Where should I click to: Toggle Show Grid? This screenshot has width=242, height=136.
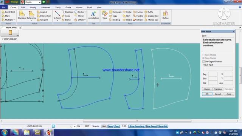pyautogui.click(x=163, y=126)
